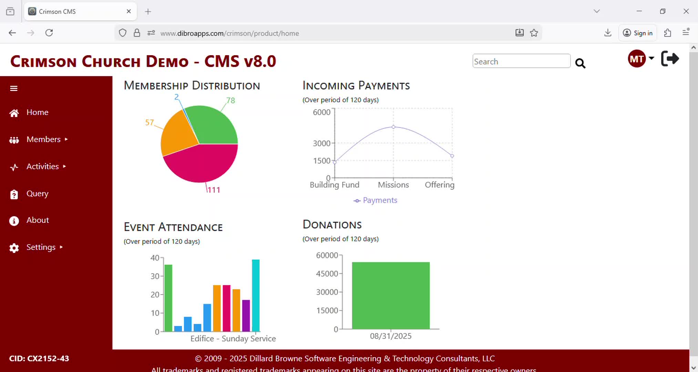Expand the Activities submenu arrow
Screen dimensions: 698x372
click(x=64, y=166)
